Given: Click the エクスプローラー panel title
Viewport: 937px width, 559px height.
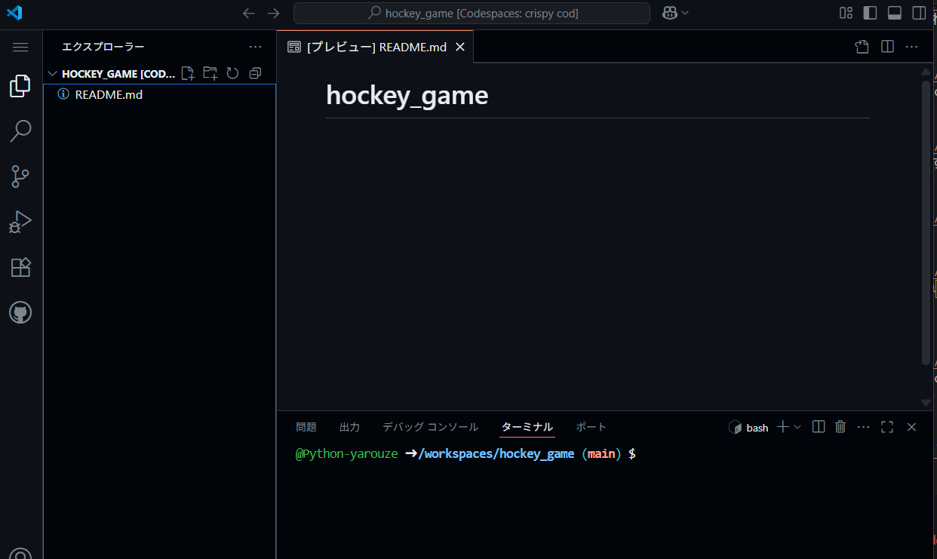Looking at the screenshot, I should 103,47.
